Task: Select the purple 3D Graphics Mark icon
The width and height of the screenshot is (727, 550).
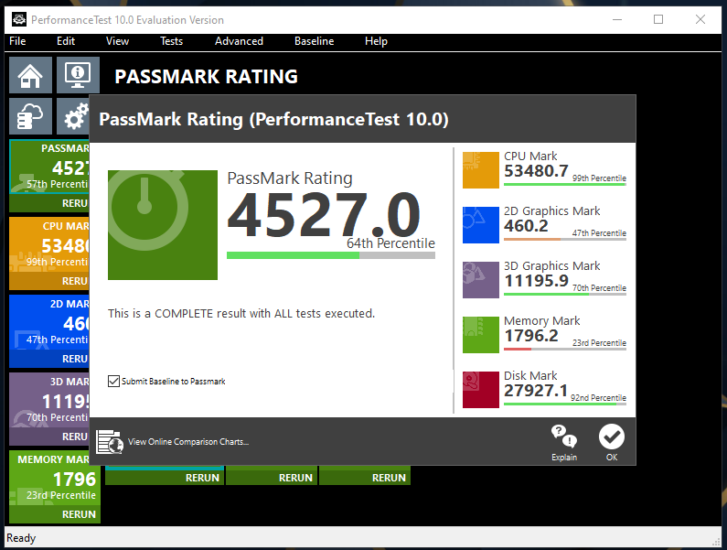Action: click(x=481, y=279)
